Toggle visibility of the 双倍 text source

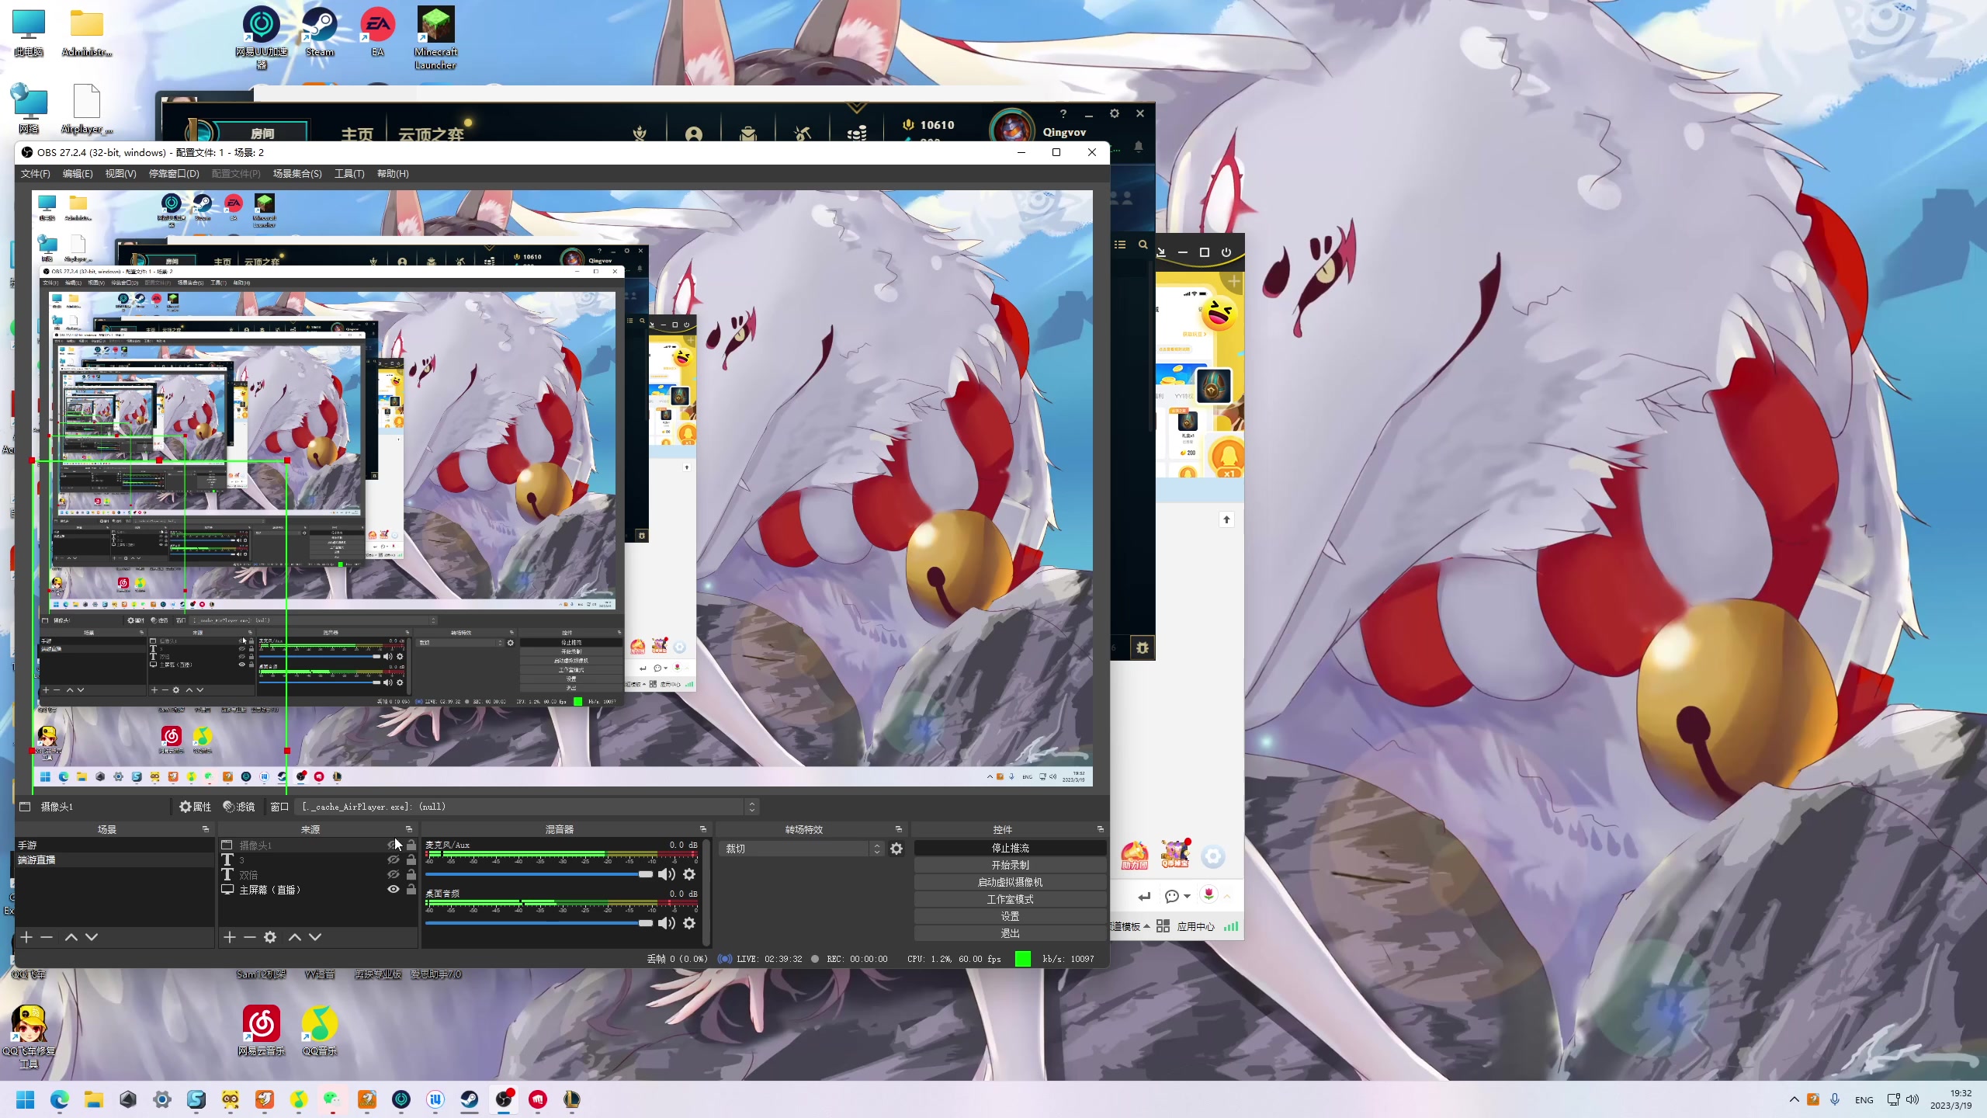(x=394, y=874)
